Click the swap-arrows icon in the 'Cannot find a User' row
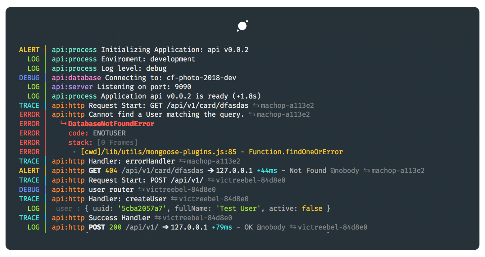 [252, 114]
